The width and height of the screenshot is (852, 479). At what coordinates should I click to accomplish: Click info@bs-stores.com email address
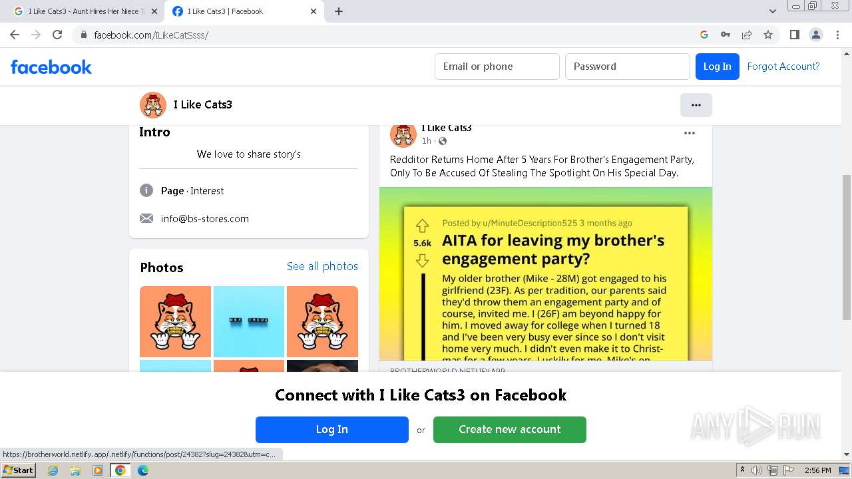pos(205,218)
